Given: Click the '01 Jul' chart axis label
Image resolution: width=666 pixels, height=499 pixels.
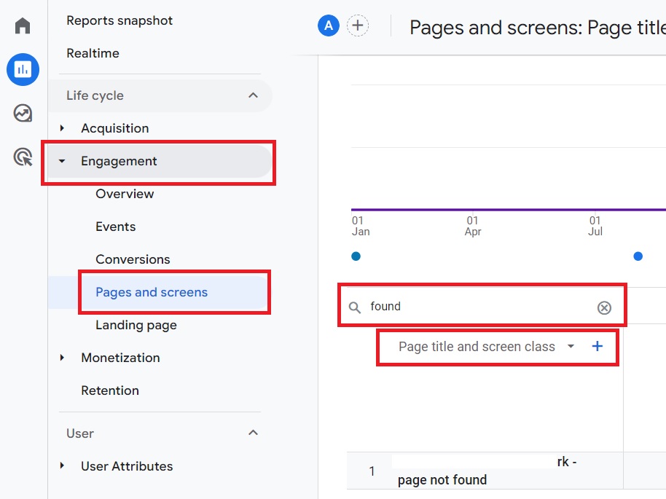Looking at the screenshot, I should tap(595, 226).
